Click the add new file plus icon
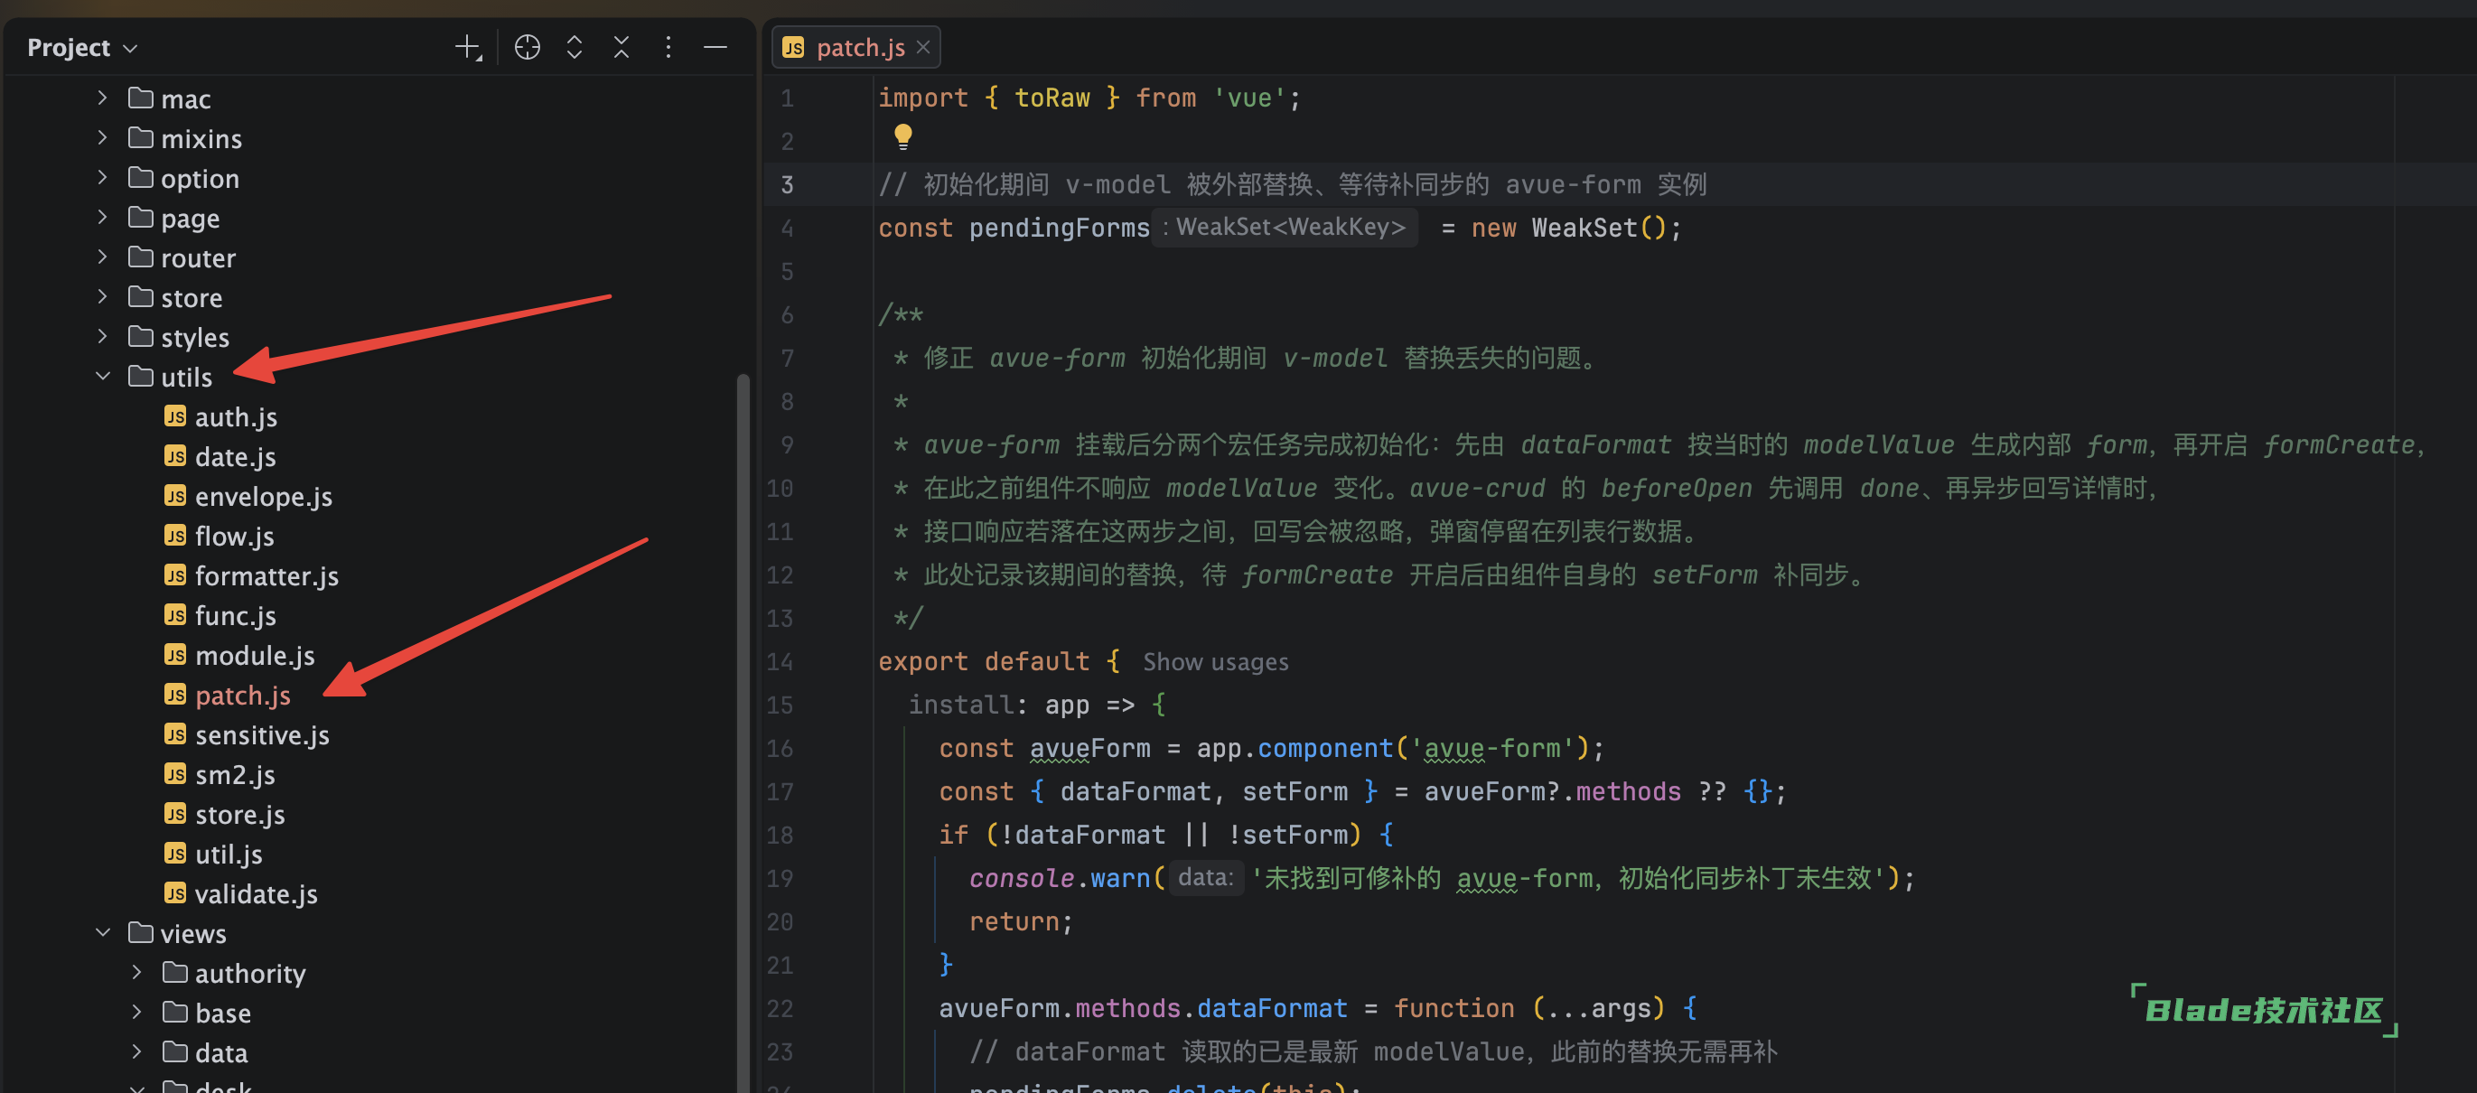The image size is (2477, 1093). (468, 47)
